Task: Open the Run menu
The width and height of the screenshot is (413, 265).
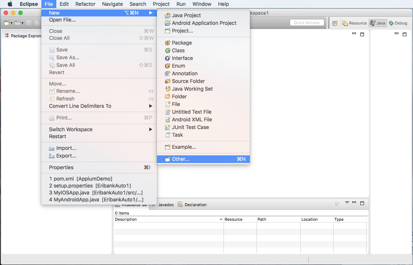Action: click(x=181, y=4)
